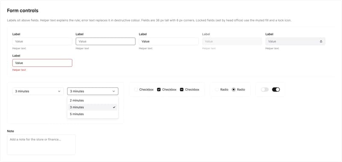Click the Form controls heading
342x162 pixels.
point(23,10)
